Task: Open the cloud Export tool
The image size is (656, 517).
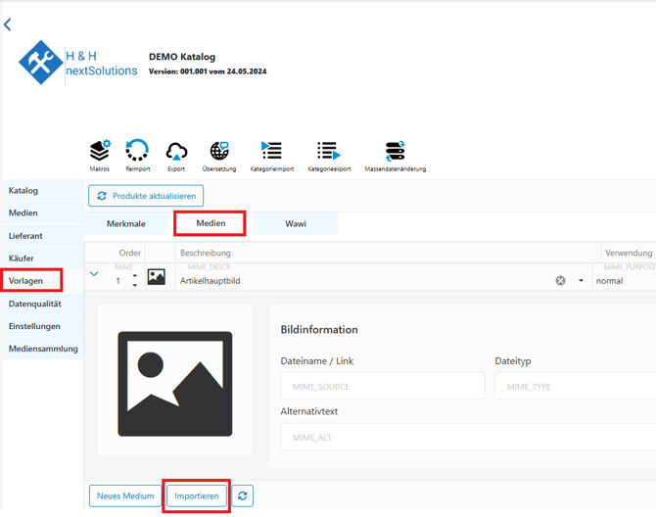Action: click(176, 151)
